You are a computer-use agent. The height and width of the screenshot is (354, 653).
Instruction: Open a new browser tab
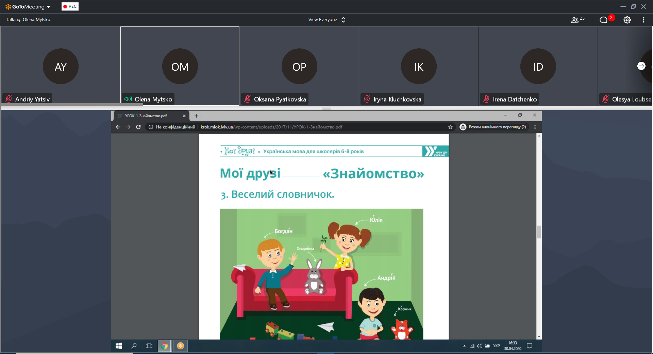pyautogui.click(x=196, y=116)
